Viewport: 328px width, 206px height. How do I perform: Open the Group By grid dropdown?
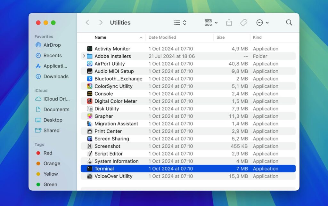(211, 23)
